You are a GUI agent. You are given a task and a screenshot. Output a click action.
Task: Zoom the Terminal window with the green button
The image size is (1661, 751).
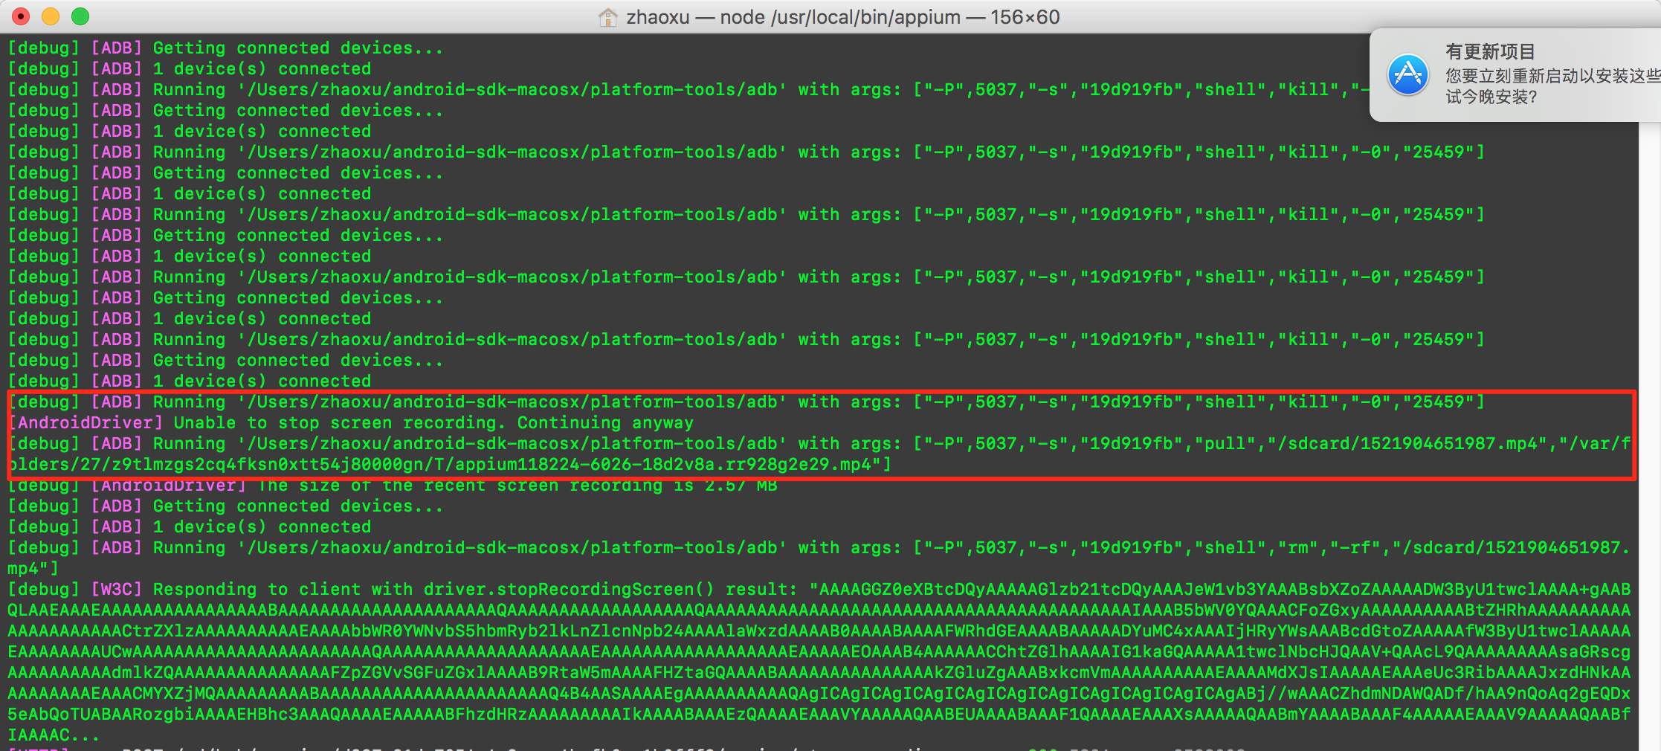pos(80,16)
